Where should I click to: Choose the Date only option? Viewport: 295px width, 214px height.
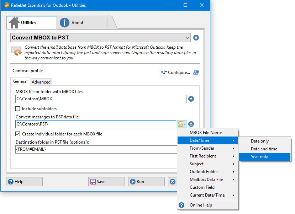tap(265, 141)
